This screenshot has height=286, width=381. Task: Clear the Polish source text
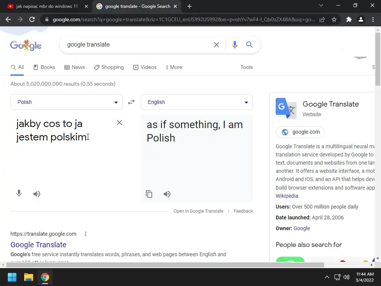click(x=119, y=123)
